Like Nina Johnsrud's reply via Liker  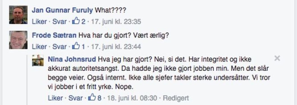coord(55,98)
